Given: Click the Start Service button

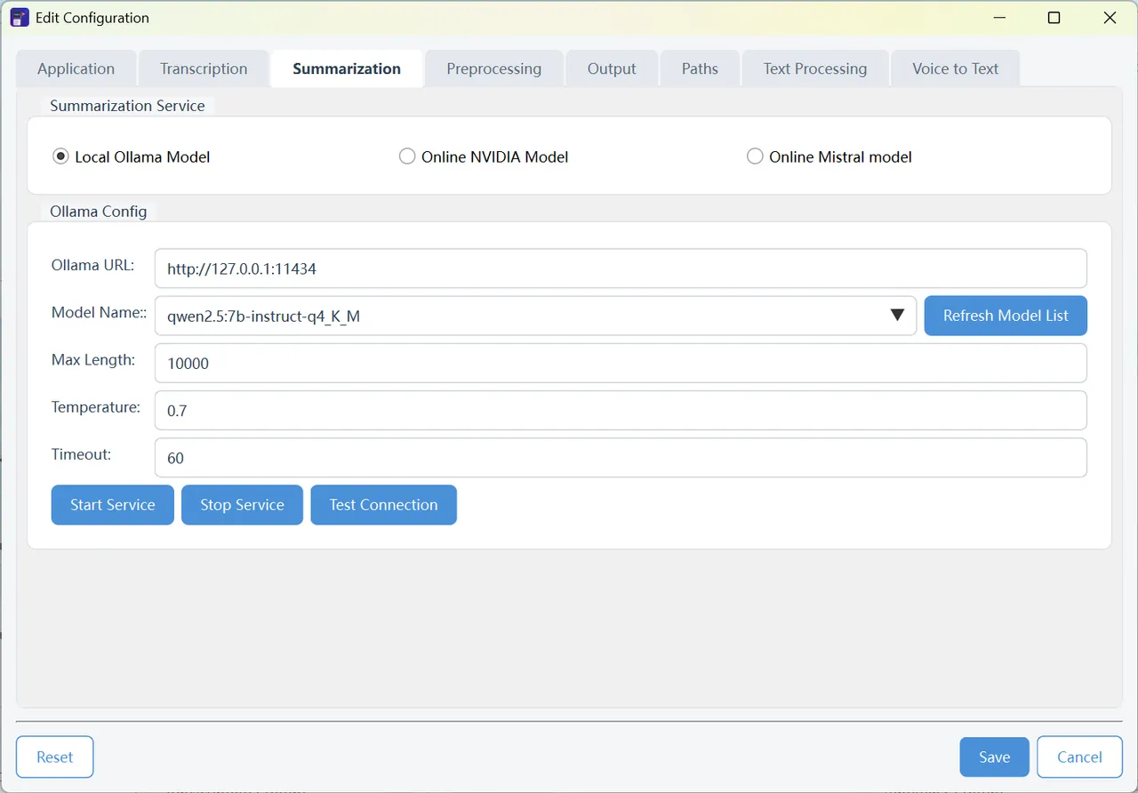Looking at the screenshot, I should (113, 505).
